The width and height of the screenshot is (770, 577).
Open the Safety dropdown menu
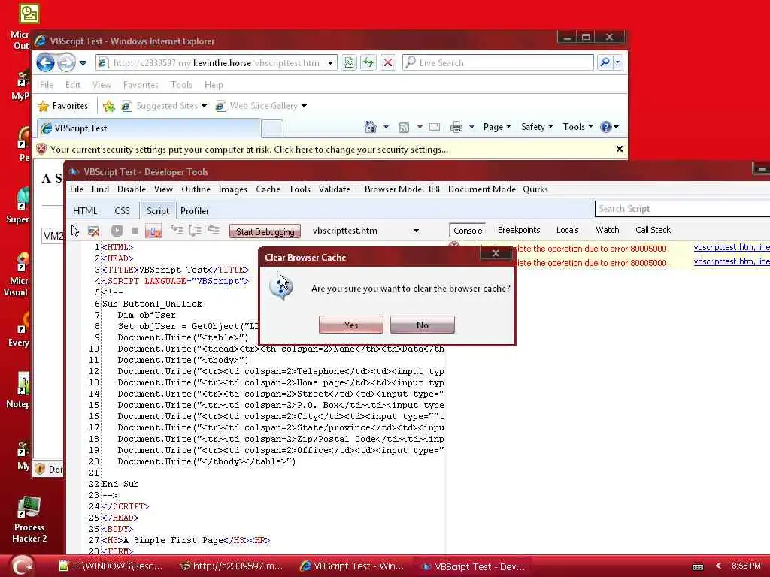point(537,127)
